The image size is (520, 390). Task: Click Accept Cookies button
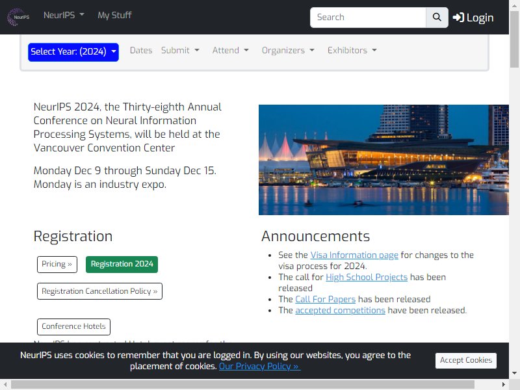[466, 361]
